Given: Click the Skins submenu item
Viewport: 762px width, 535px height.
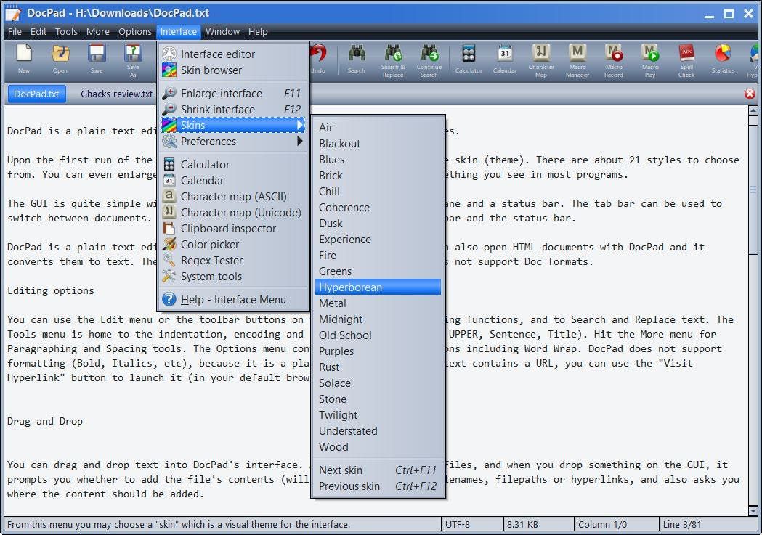Looking at the screenshot, I should [233, 126].
